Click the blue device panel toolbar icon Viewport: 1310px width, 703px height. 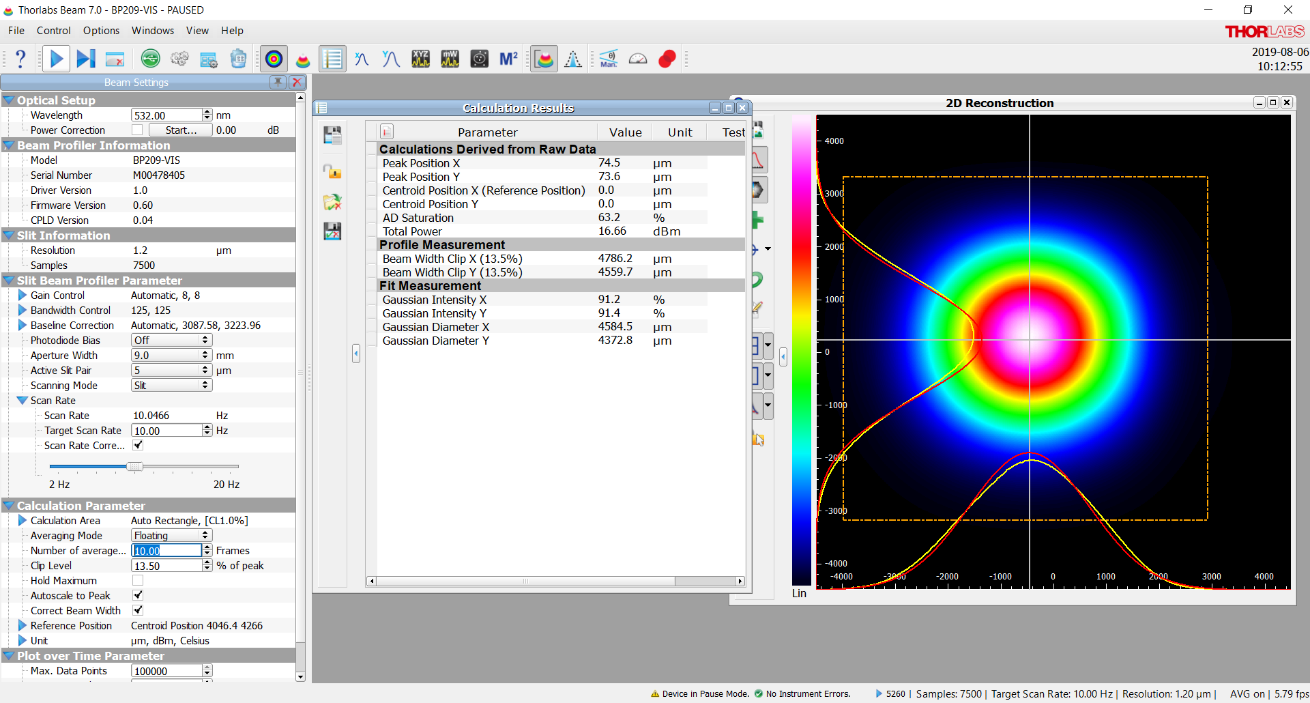238,59
